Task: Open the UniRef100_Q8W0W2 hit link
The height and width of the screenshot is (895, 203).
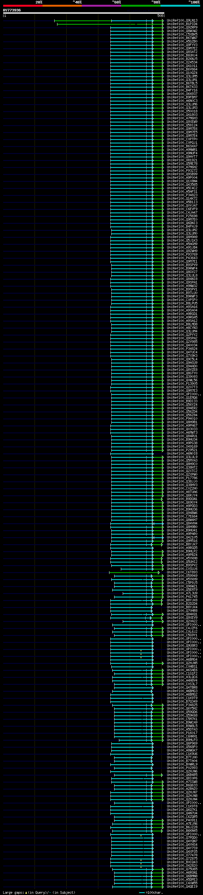Action: coord(182,31)
